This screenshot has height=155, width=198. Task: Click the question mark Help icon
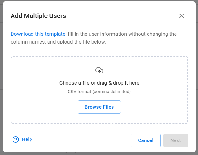point(16,140)
